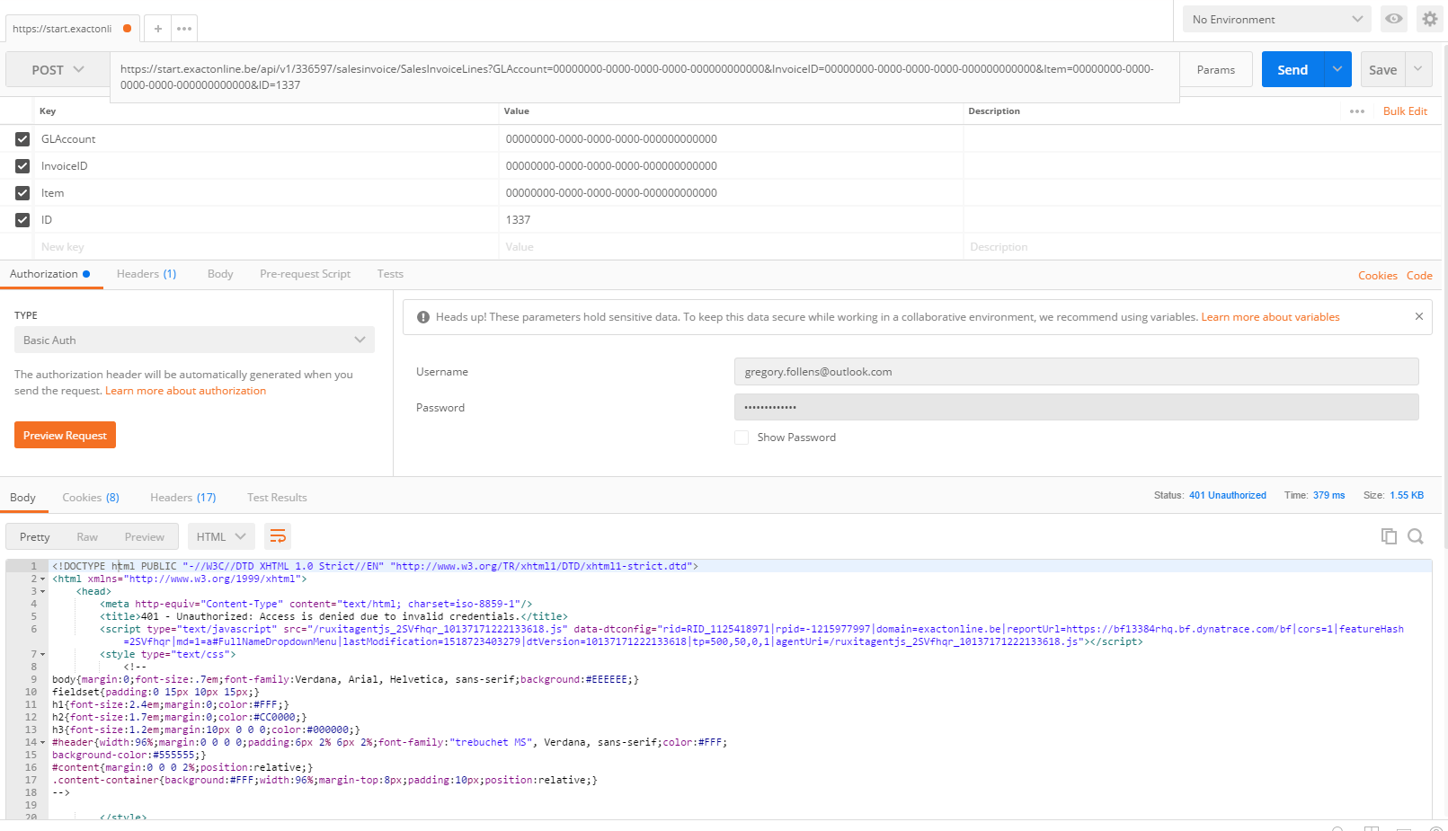
Task: Uncheck the InvoiceID parameter
Action: (x=22, y=166)
